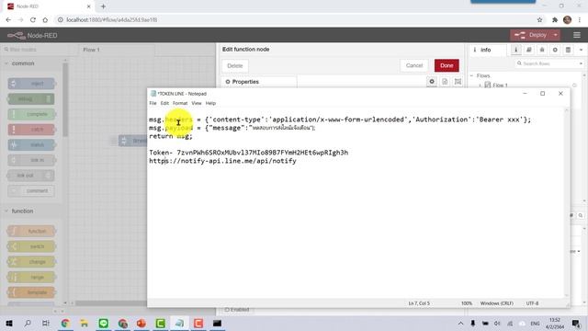588x331 pixels.
Task: Open the Node-RED hamburger main menu
Action: [577, 35]
